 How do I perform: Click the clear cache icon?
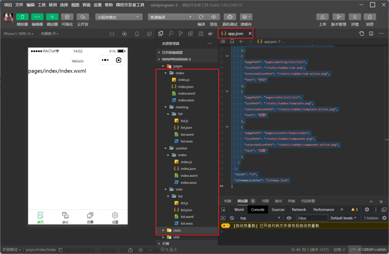(246, 17)
